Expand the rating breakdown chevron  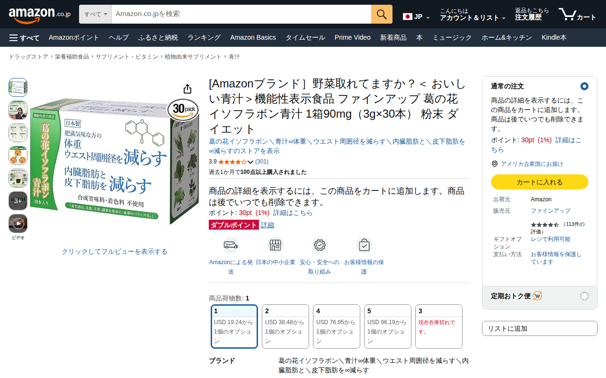[251, 162]
